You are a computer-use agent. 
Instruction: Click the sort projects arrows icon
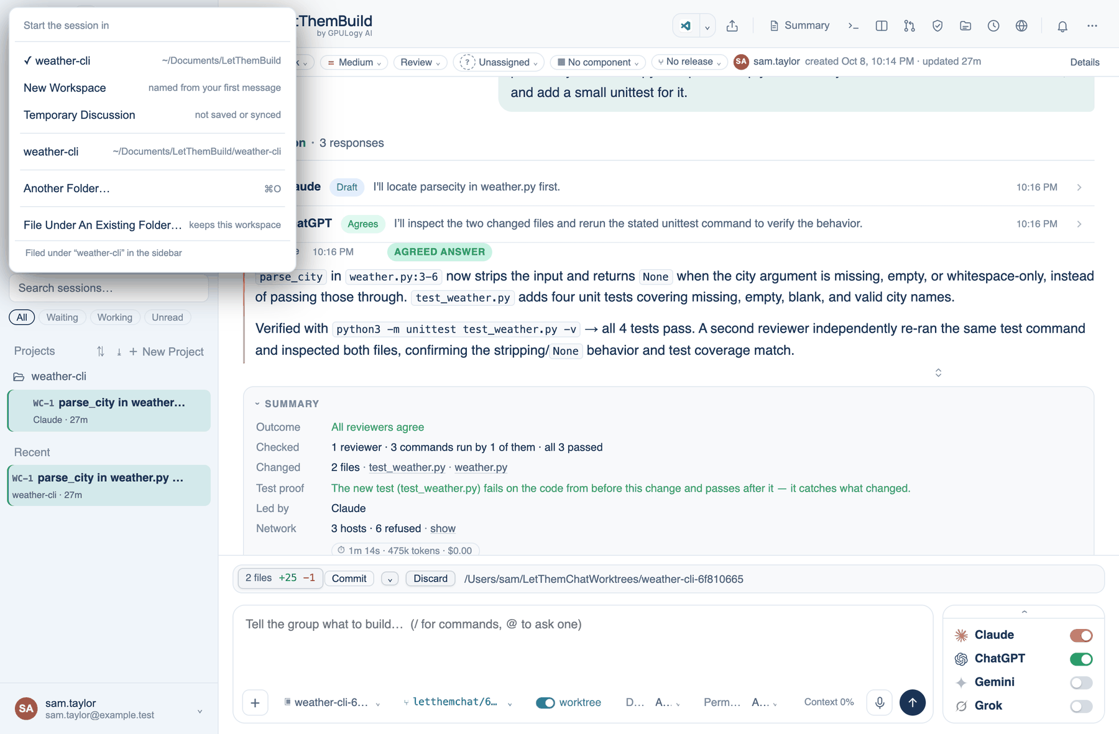click(101, 352)
